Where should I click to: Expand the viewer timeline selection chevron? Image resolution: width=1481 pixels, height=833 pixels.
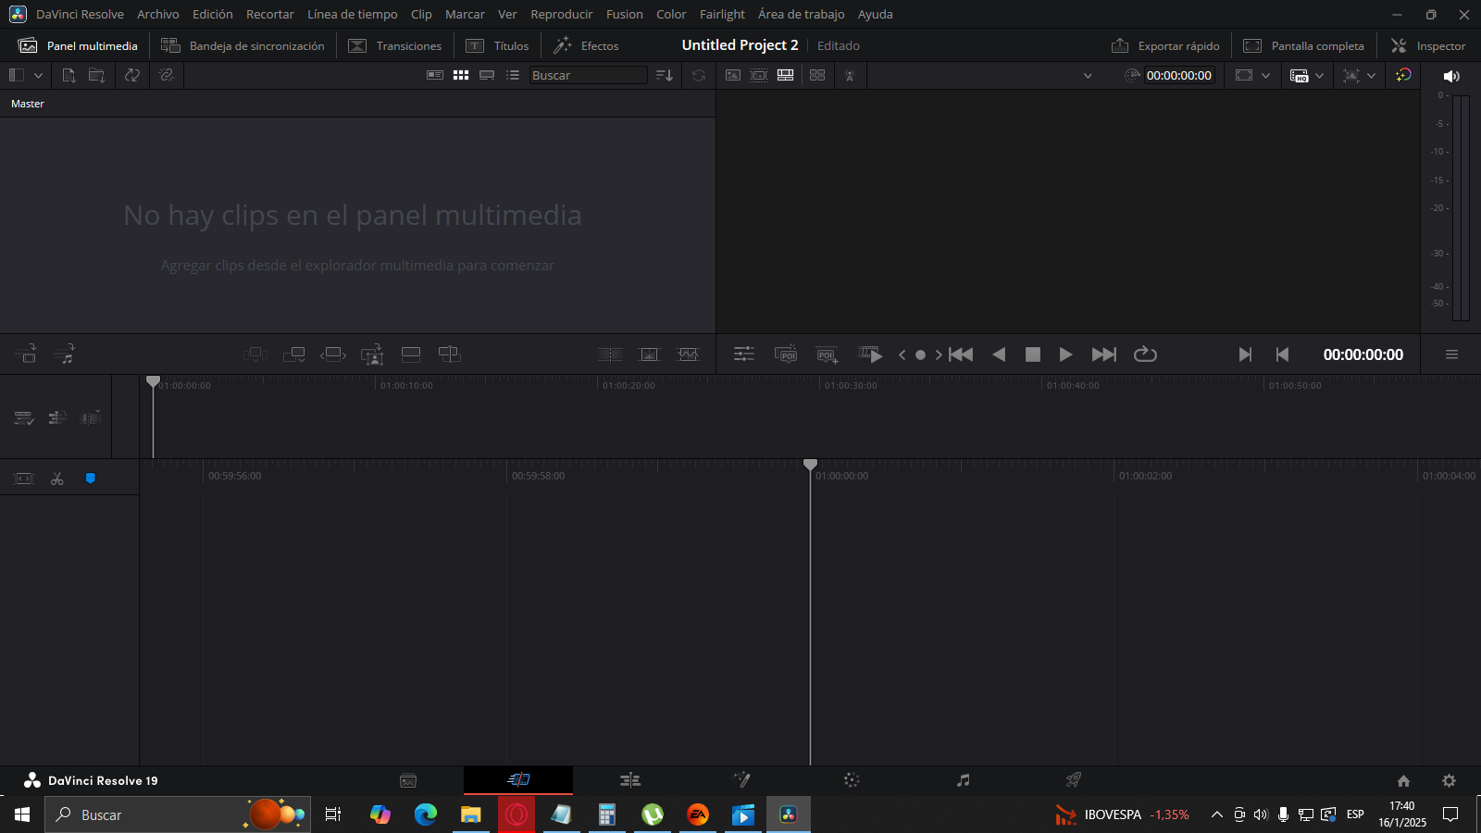[1088, 76]
